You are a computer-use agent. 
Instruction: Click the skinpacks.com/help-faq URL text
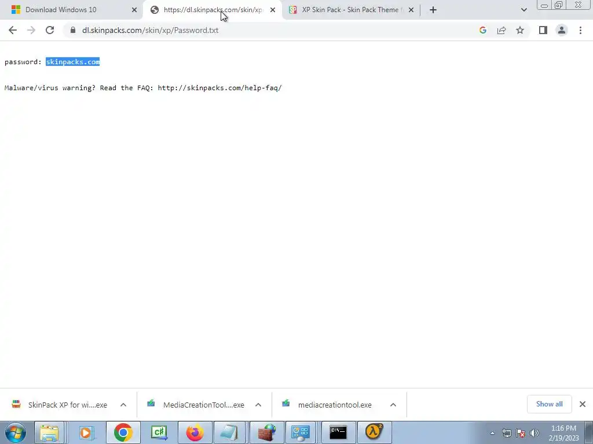[219, 88]
